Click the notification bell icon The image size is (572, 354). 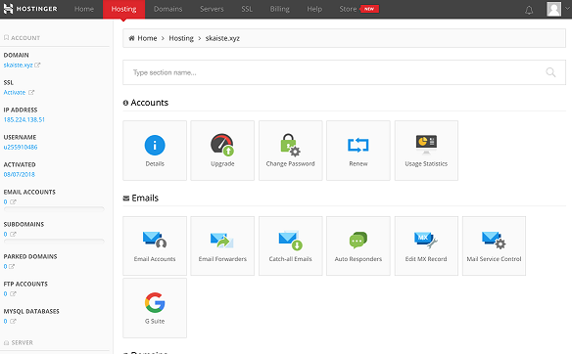pyautogui.click(x=529, y=10)
